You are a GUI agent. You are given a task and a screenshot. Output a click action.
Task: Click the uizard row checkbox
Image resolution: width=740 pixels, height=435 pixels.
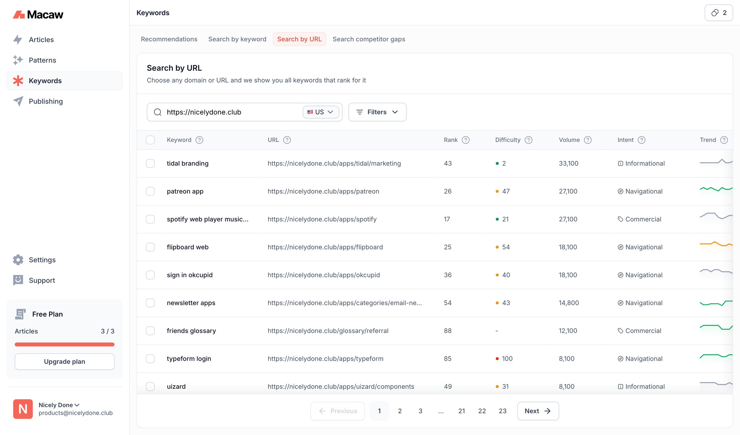(x=150, y=386)
